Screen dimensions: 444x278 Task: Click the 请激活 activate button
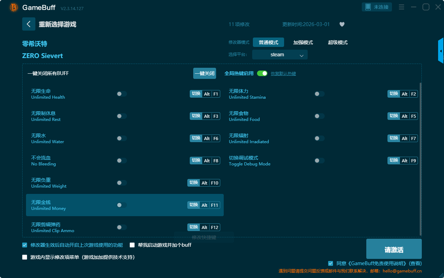point(394,249)
